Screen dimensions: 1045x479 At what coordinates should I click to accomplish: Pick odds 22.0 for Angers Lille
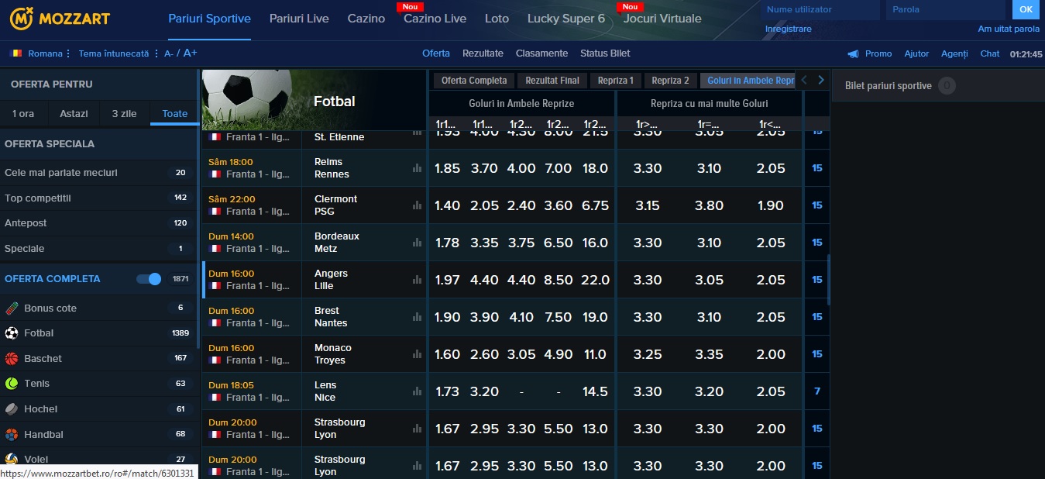tap(595, 280)
